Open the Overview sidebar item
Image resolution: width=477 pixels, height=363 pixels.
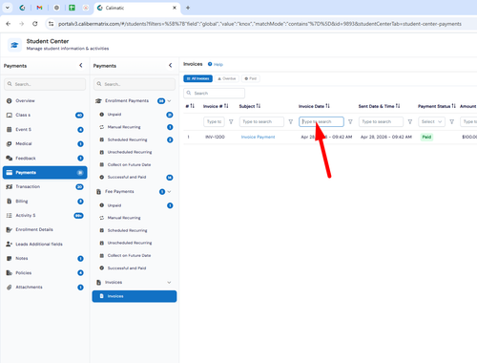tap(45, 100)
